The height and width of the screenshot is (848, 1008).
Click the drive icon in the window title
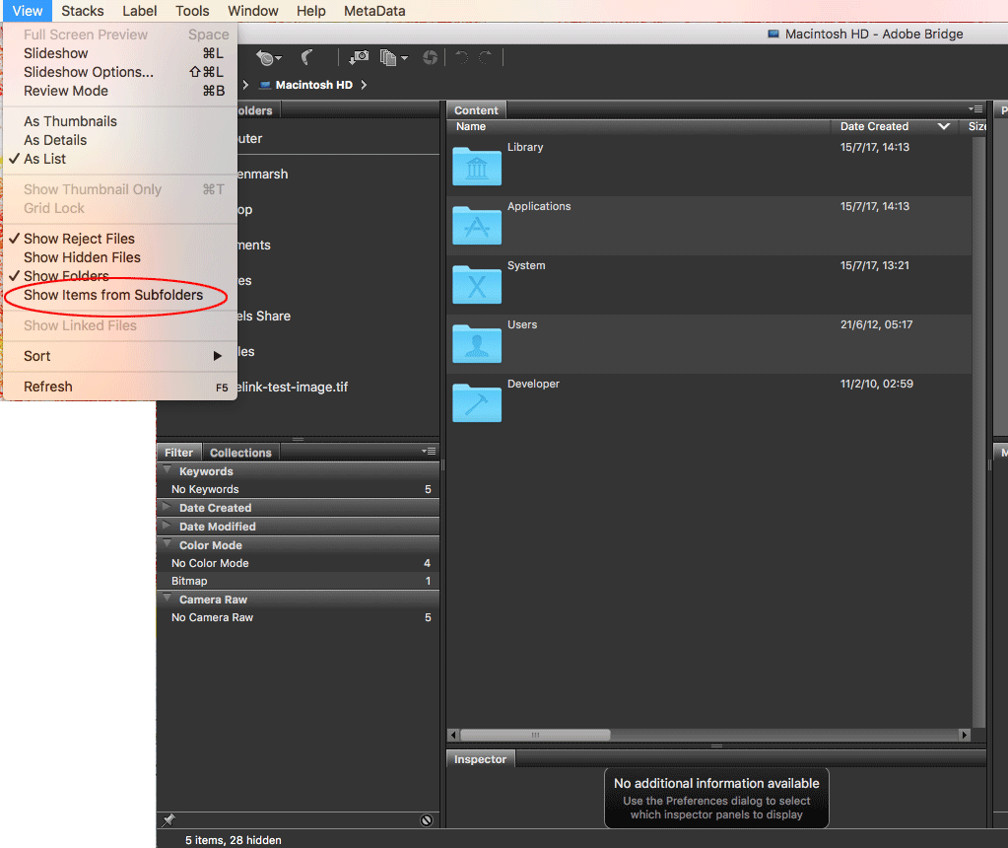[773, 35]
